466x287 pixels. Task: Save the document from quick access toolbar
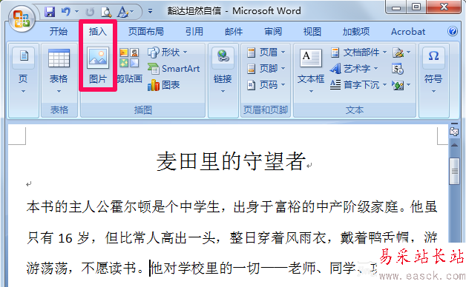pyautogui.click(x=50, y=12)
